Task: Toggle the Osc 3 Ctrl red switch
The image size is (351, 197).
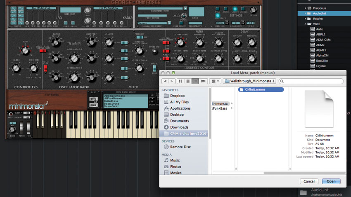Action: [46, 68]
